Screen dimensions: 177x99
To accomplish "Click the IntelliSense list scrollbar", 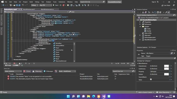I will click(74, 52).
